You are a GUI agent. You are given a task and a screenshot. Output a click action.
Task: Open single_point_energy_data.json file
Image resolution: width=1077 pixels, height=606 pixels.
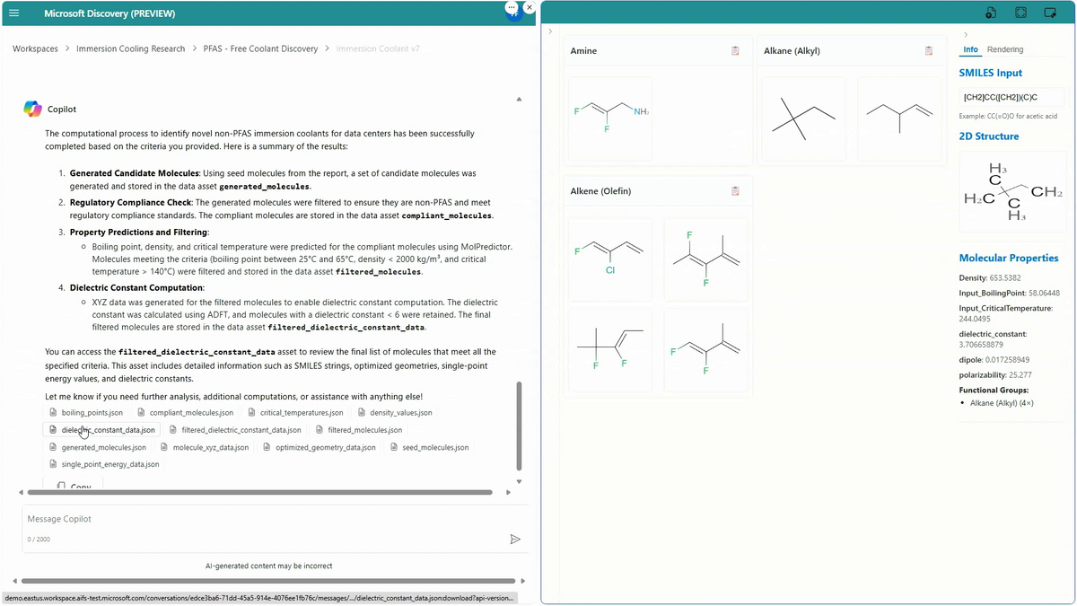point(105,464)
